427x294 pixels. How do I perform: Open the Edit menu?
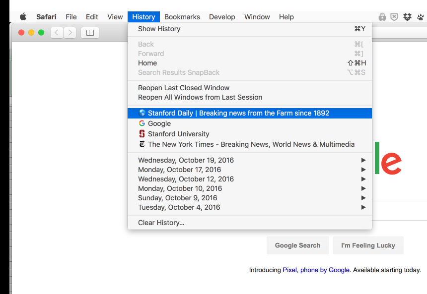[92, 17]
